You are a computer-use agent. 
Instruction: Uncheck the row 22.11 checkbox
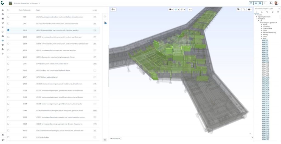point(8,30)
